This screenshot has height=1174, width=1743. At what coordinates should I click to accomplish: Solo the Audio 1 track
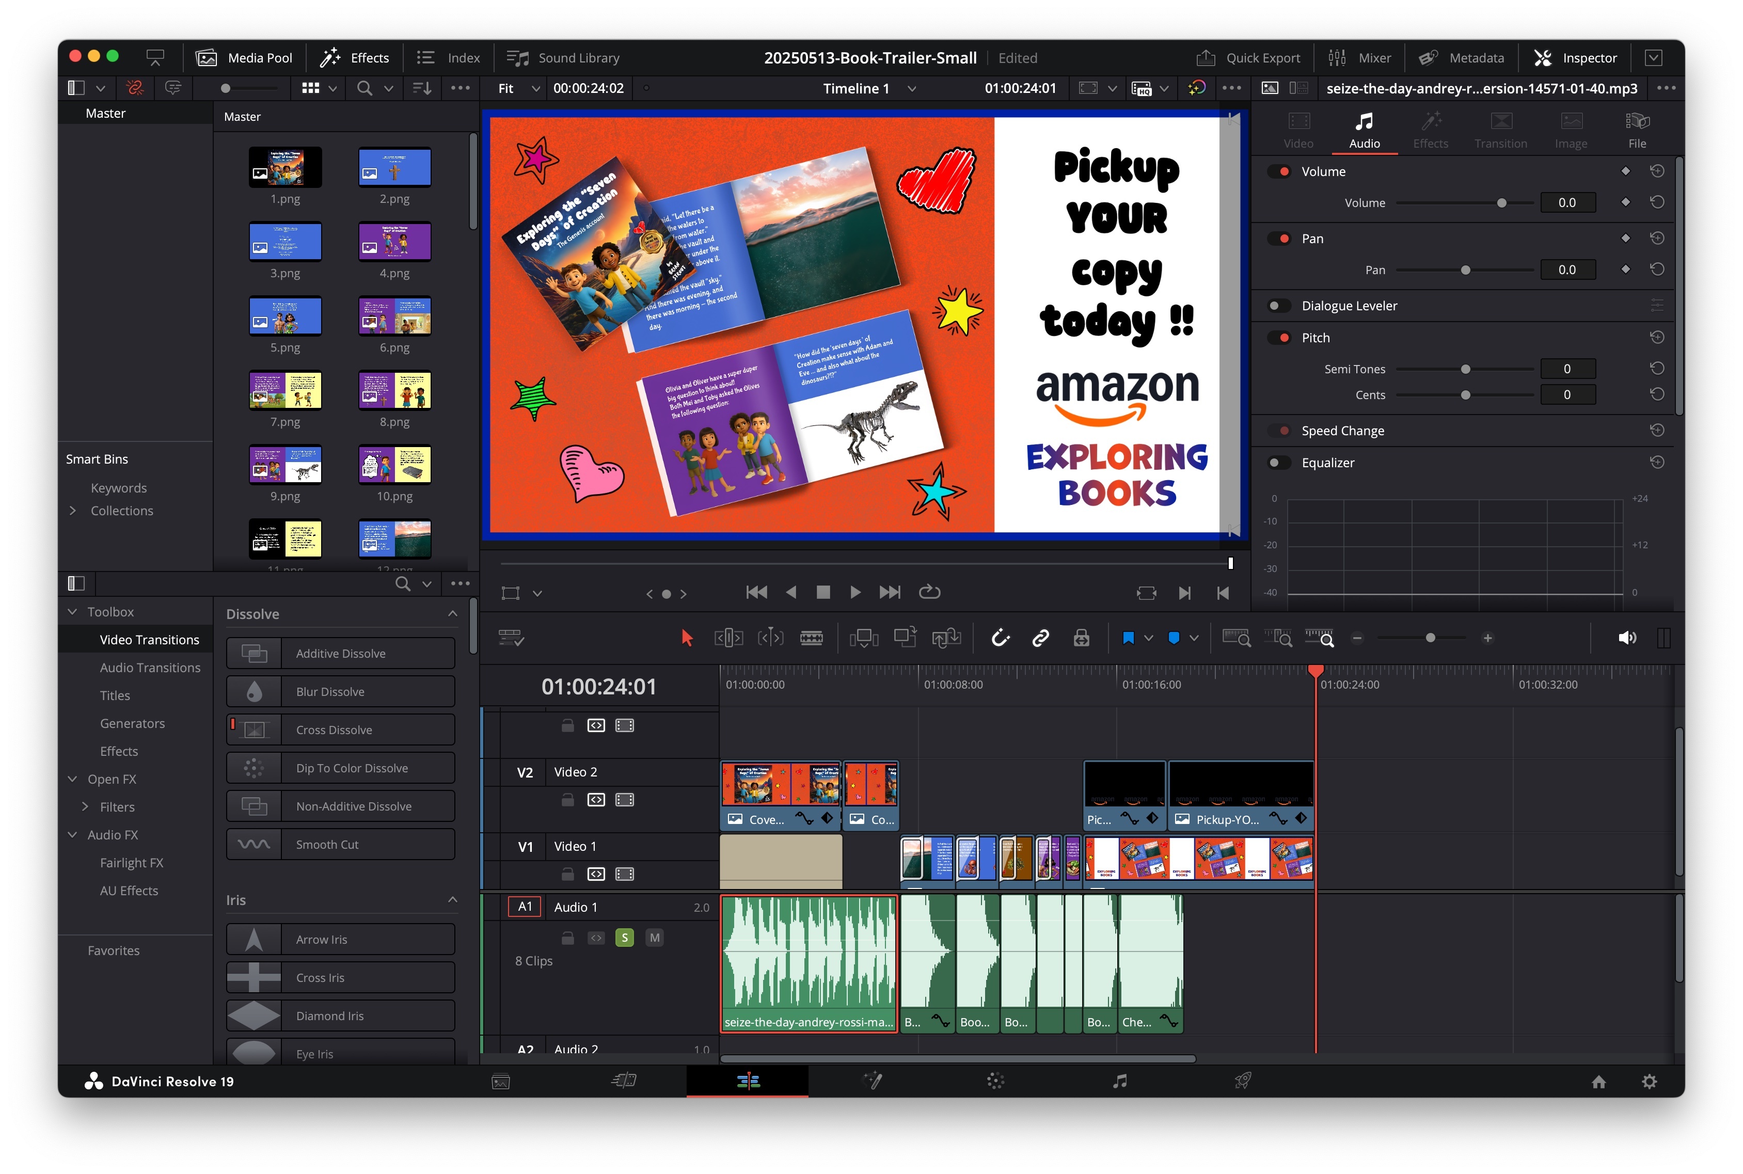[624, 938]
